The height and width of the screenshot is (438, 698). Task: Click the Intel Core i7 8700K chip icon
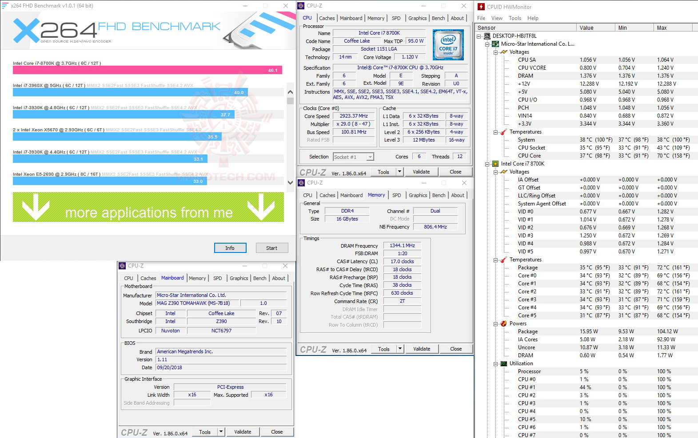(495, 164)
